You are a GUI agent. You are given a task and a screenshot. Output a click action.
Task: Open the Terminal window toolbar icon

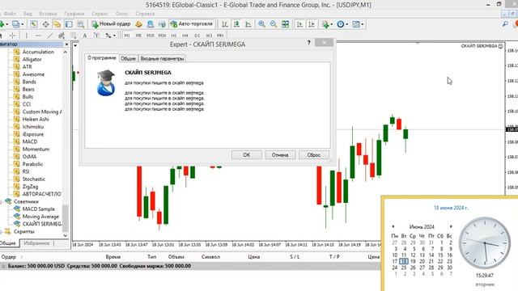click(69, 24)
